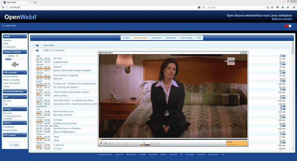
Task: Open the Bouquet Editor link
Action: (x=10, y=130)
